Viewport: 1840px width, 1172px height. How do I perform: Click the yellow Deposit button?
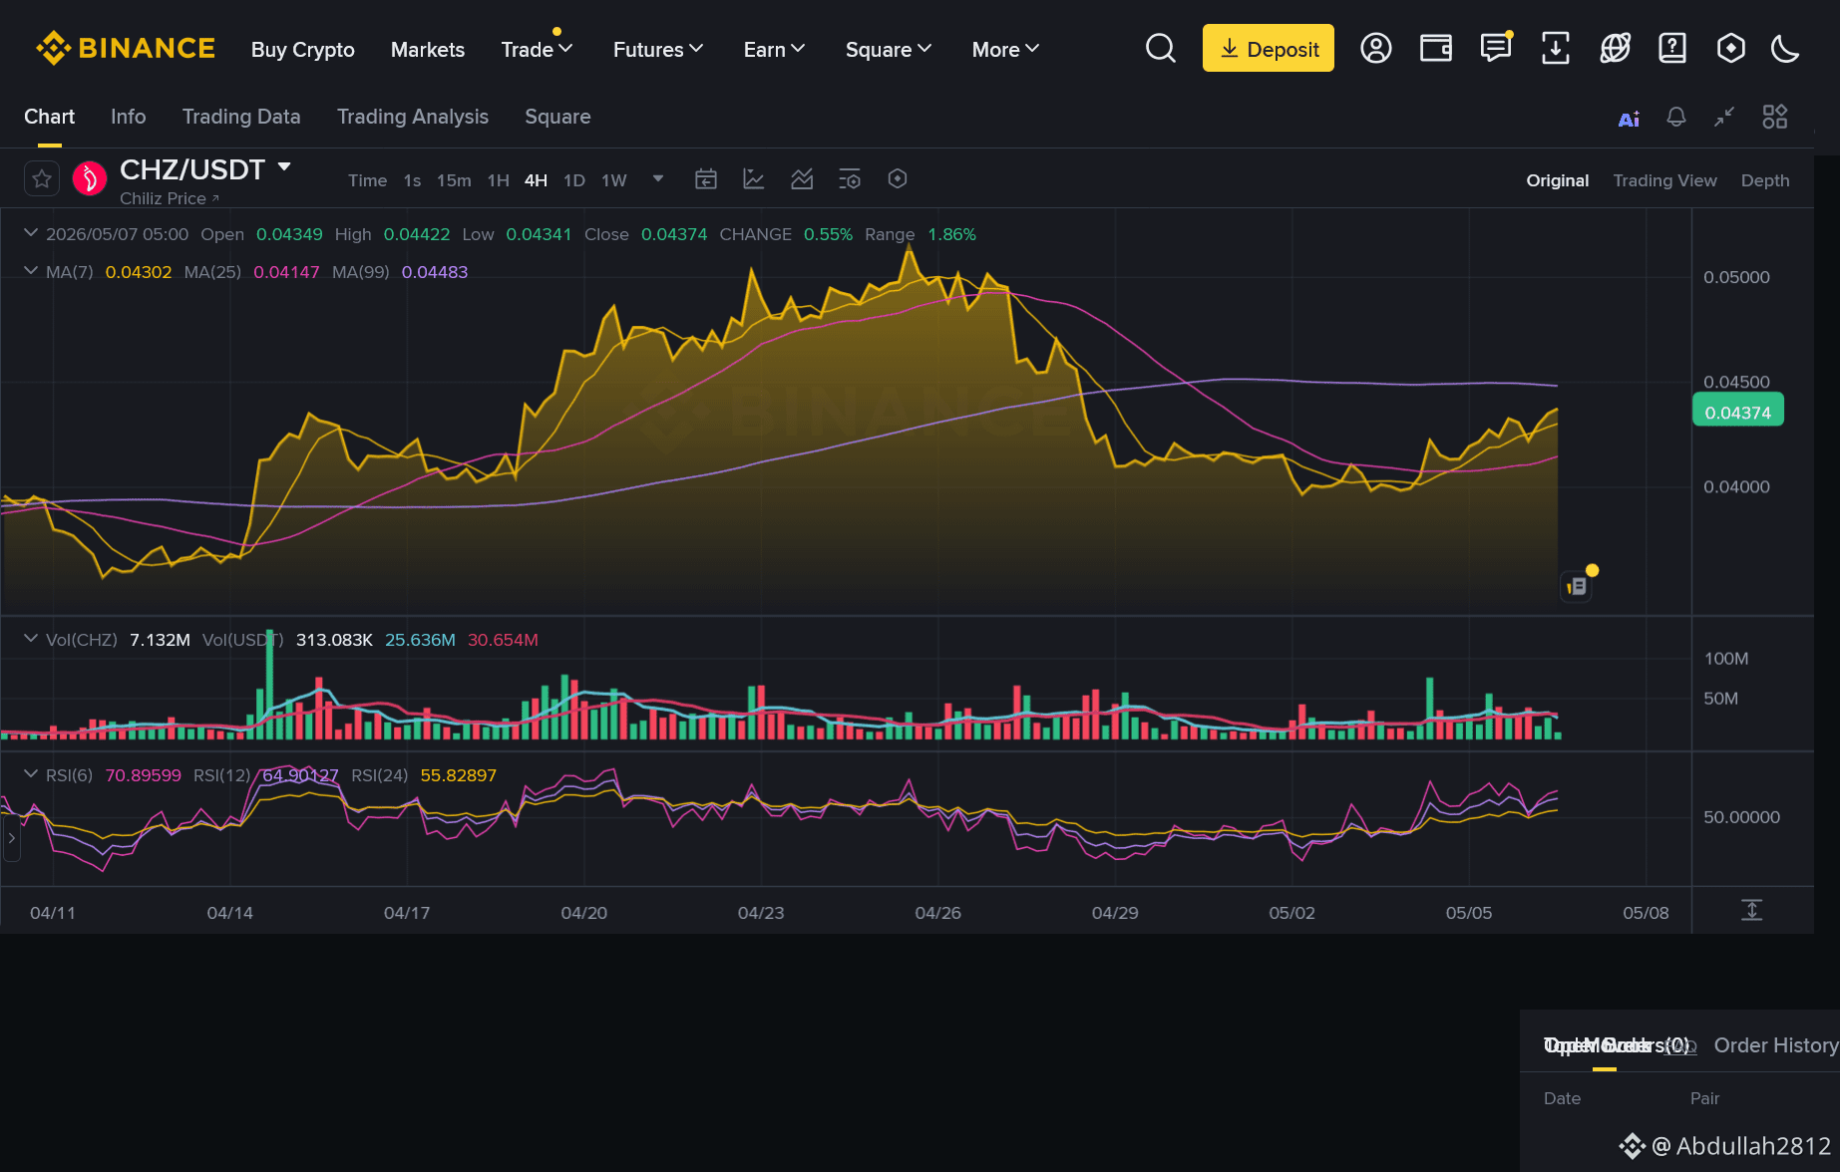point(1268,48)
